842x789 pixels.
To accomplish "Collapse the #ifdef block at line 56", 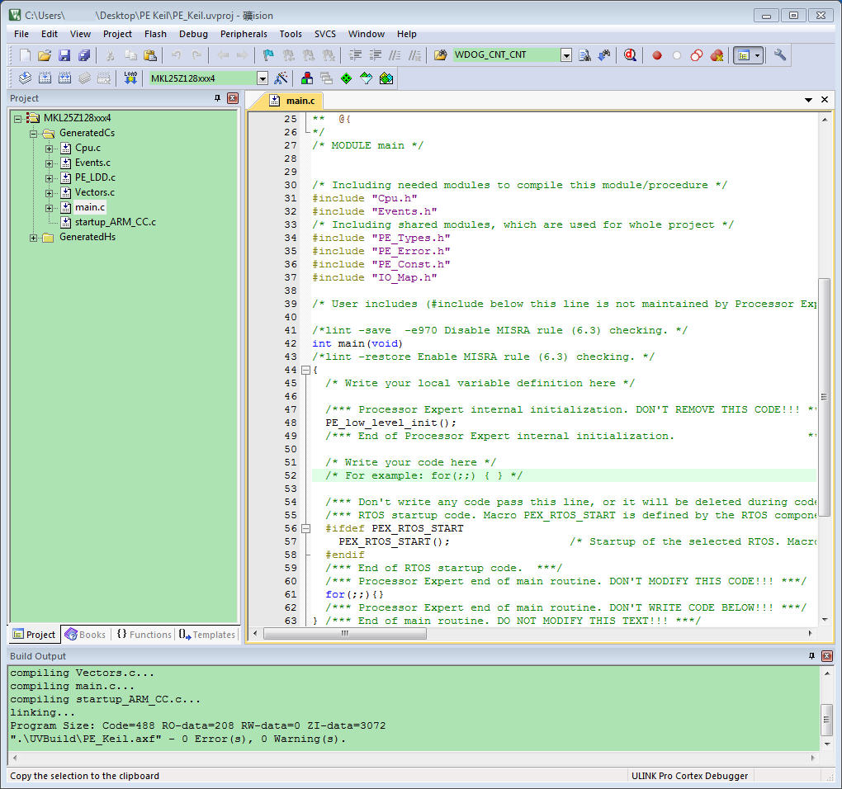I will 305,528.
